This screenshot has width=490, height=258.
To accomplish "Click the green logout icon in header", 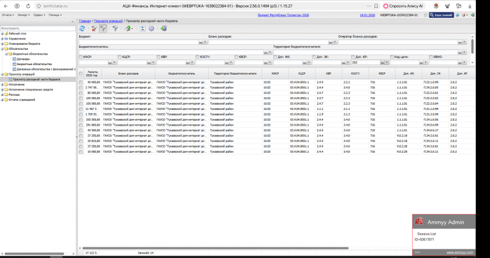I will [473, 15].
